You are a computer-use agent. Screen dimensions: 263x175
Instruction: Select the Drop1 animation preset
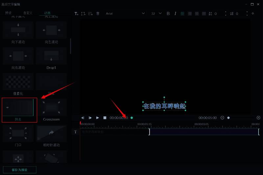click(51, 59)
